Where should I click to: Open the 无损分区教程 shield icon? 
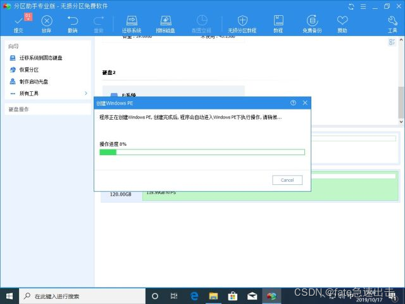pyautogui.click(x=242, y=24)
